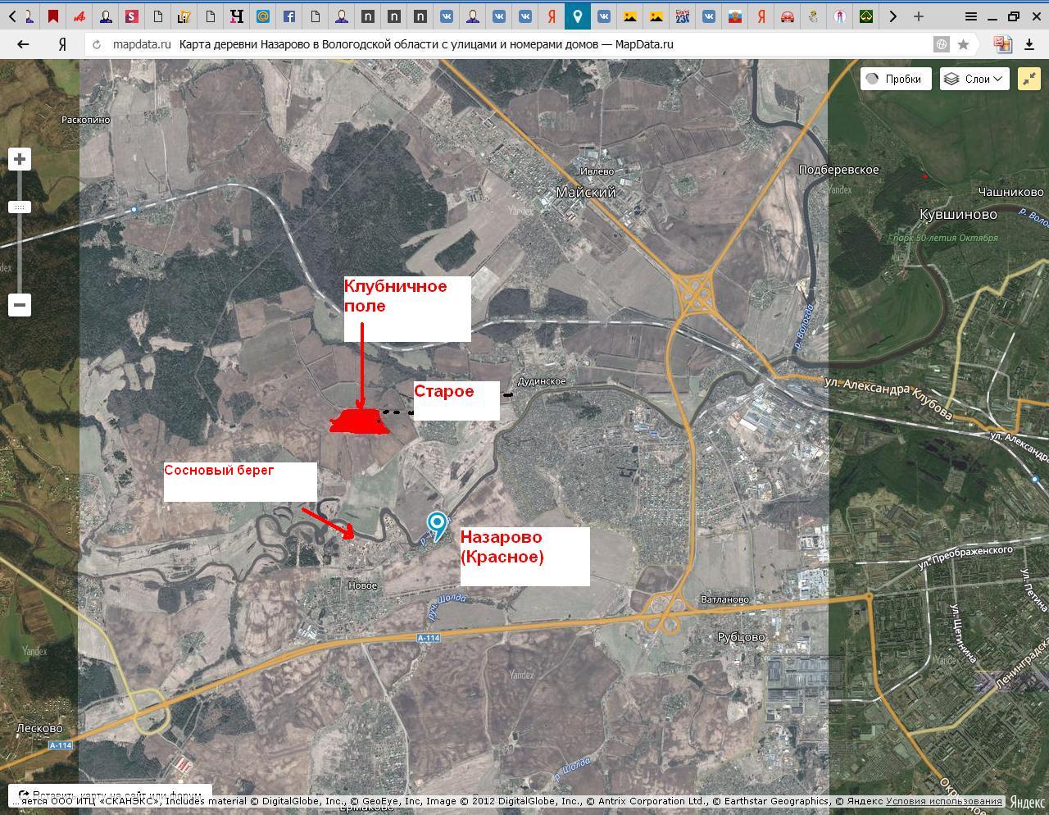Open a new tab with plus

(x=919, y=16)
